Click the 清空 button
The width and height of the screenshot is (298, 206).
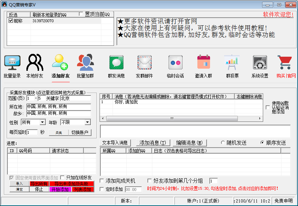tap(19, 189)
